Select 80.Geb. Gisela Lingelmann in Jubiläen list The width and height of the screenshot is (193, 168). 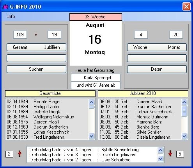(140, 137)
